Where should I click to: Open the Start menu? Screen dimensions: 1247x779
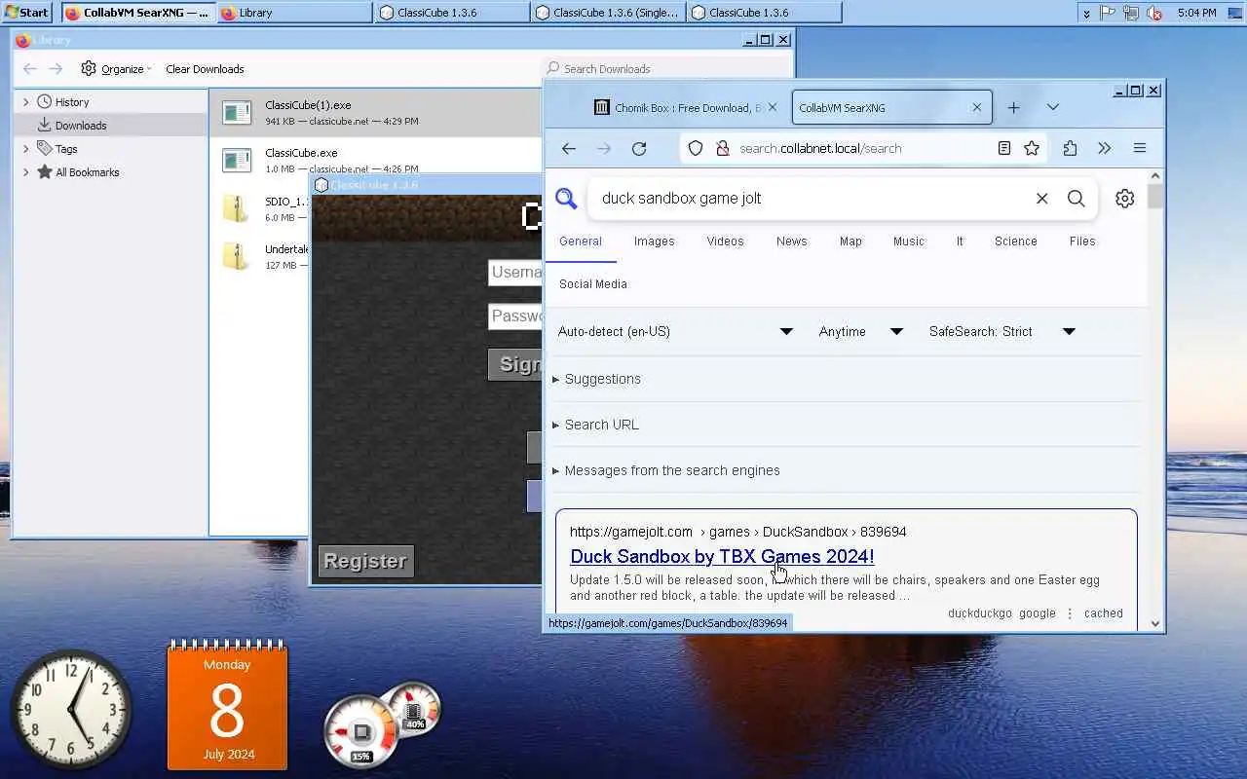tap(26, 13)
